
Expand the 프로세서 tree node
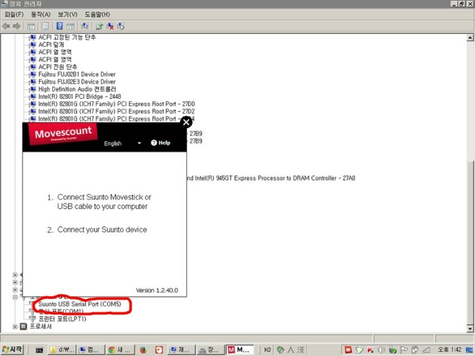click(15, 326)
